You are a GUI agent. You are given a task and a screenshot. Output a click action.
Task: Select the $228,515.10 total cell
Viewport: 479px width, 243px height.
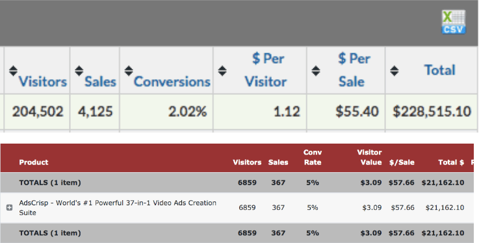click(x=432, y=111)
